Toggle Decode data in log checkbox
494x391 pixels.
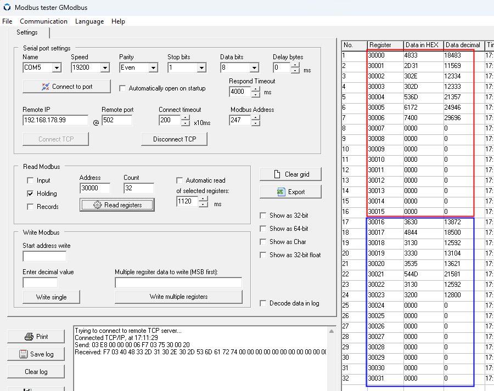[263, 303]
